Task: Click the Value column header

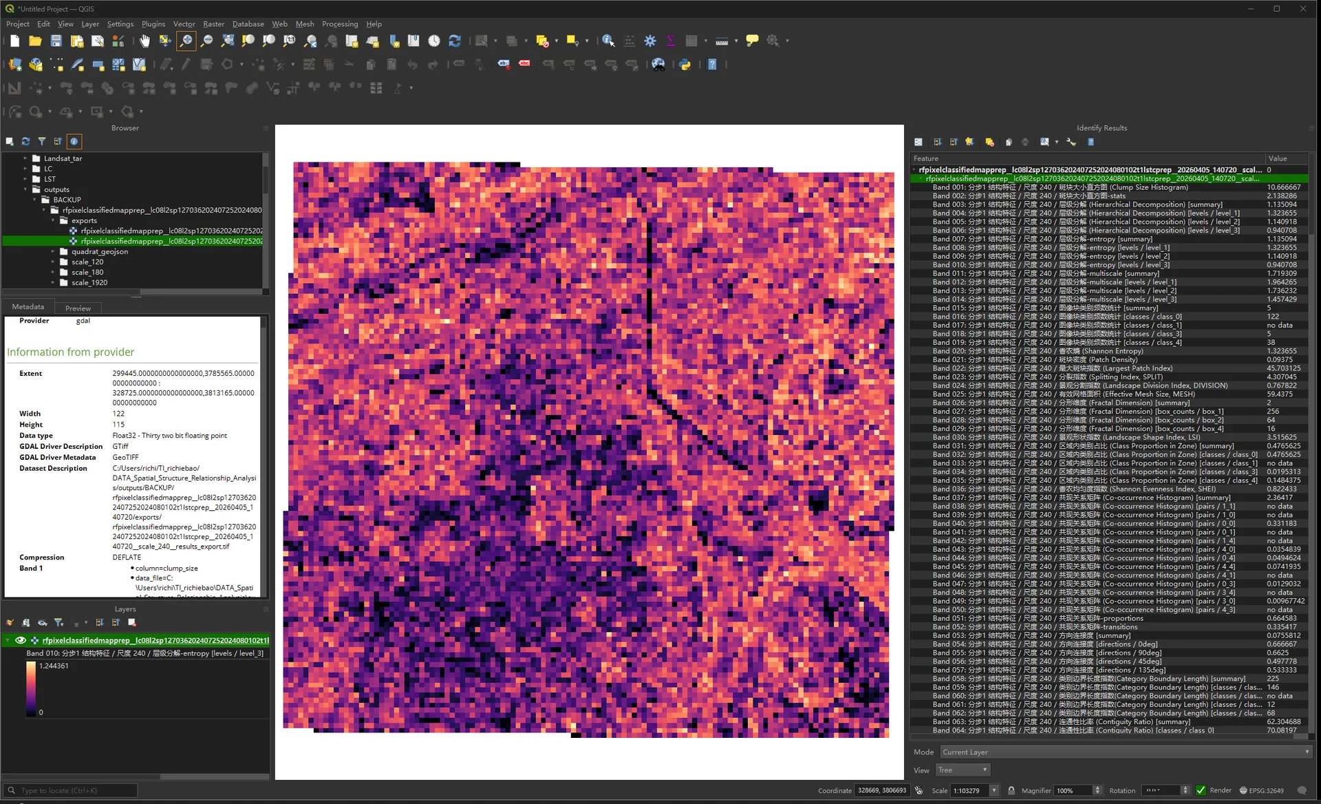Action: [1286, 158]
